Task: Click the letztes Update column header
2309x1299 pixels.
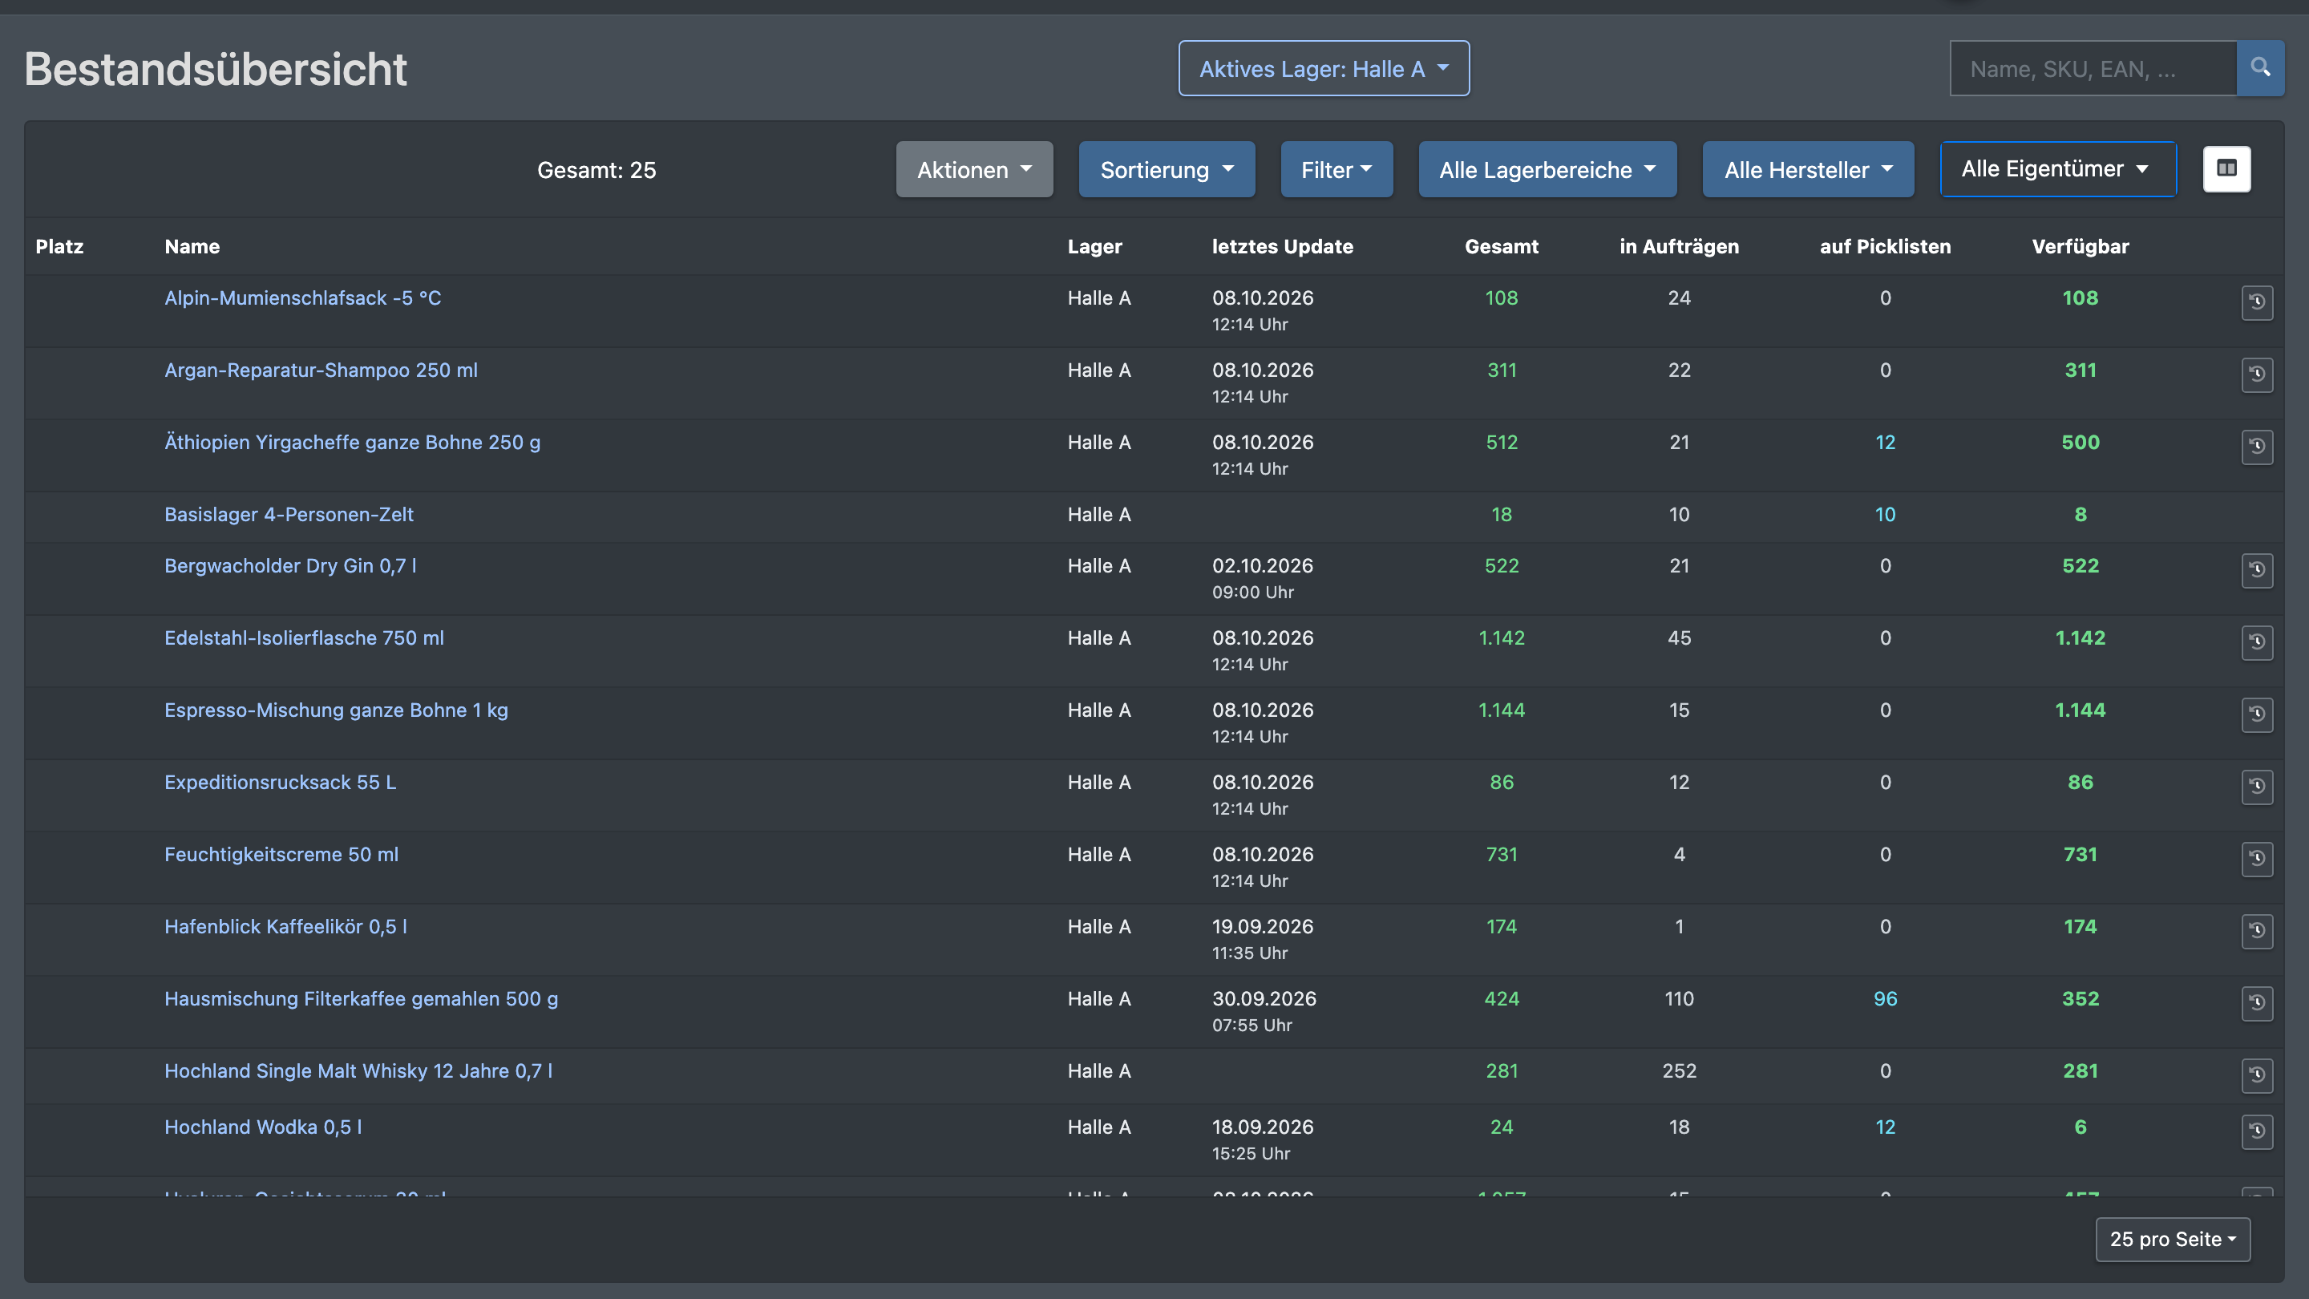Action: click(1282, 246)
